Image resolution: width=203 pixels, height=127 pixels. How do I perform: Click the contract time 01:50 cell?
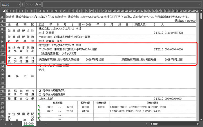[x=86, y=111]
